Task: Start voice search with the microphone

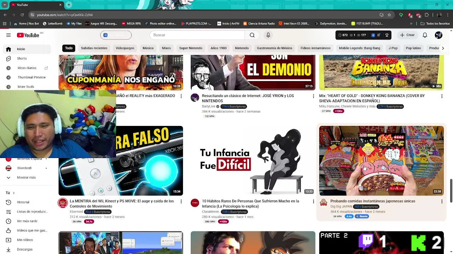Action: 268,35
